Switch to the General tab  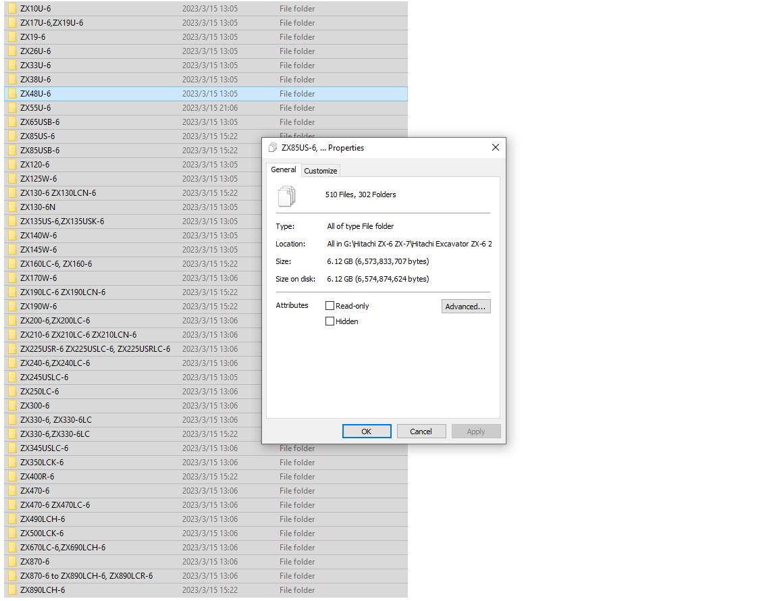coord(284,169)
